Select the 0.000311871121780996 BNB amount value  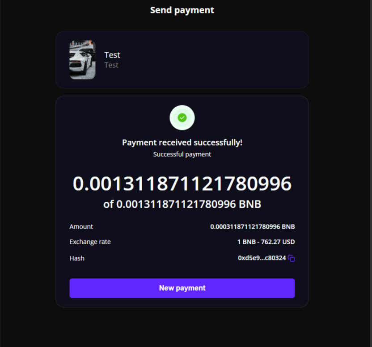(253, 226)
